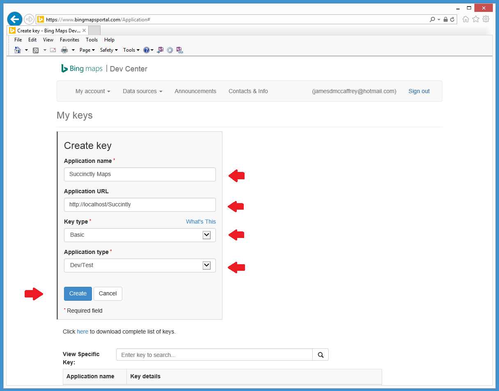The image size is (499, 391).
Task: Click the 'Dev Center' header text
Action: click(128, 69)
